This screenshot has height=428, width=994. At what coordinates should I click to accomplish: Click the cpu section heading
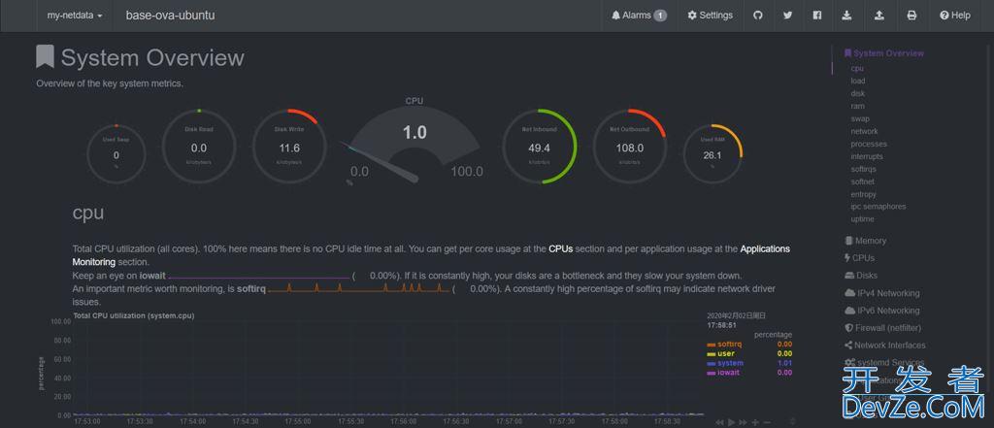tap(88, 214)
